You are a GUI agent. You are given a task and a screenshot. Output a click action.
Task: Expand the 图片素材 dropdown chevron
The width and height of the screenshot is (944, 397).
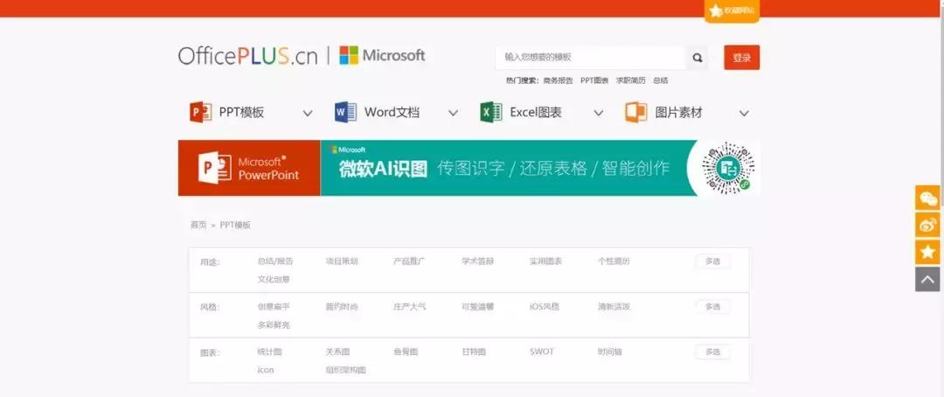point(744,114)
